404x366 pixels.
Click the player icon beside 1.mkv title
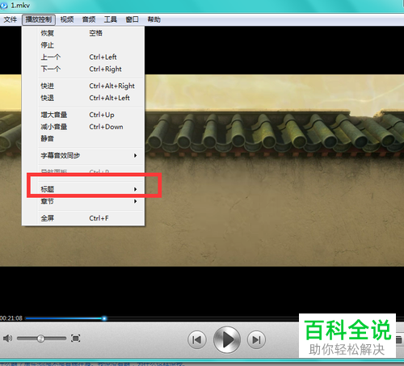pos(4,6)
